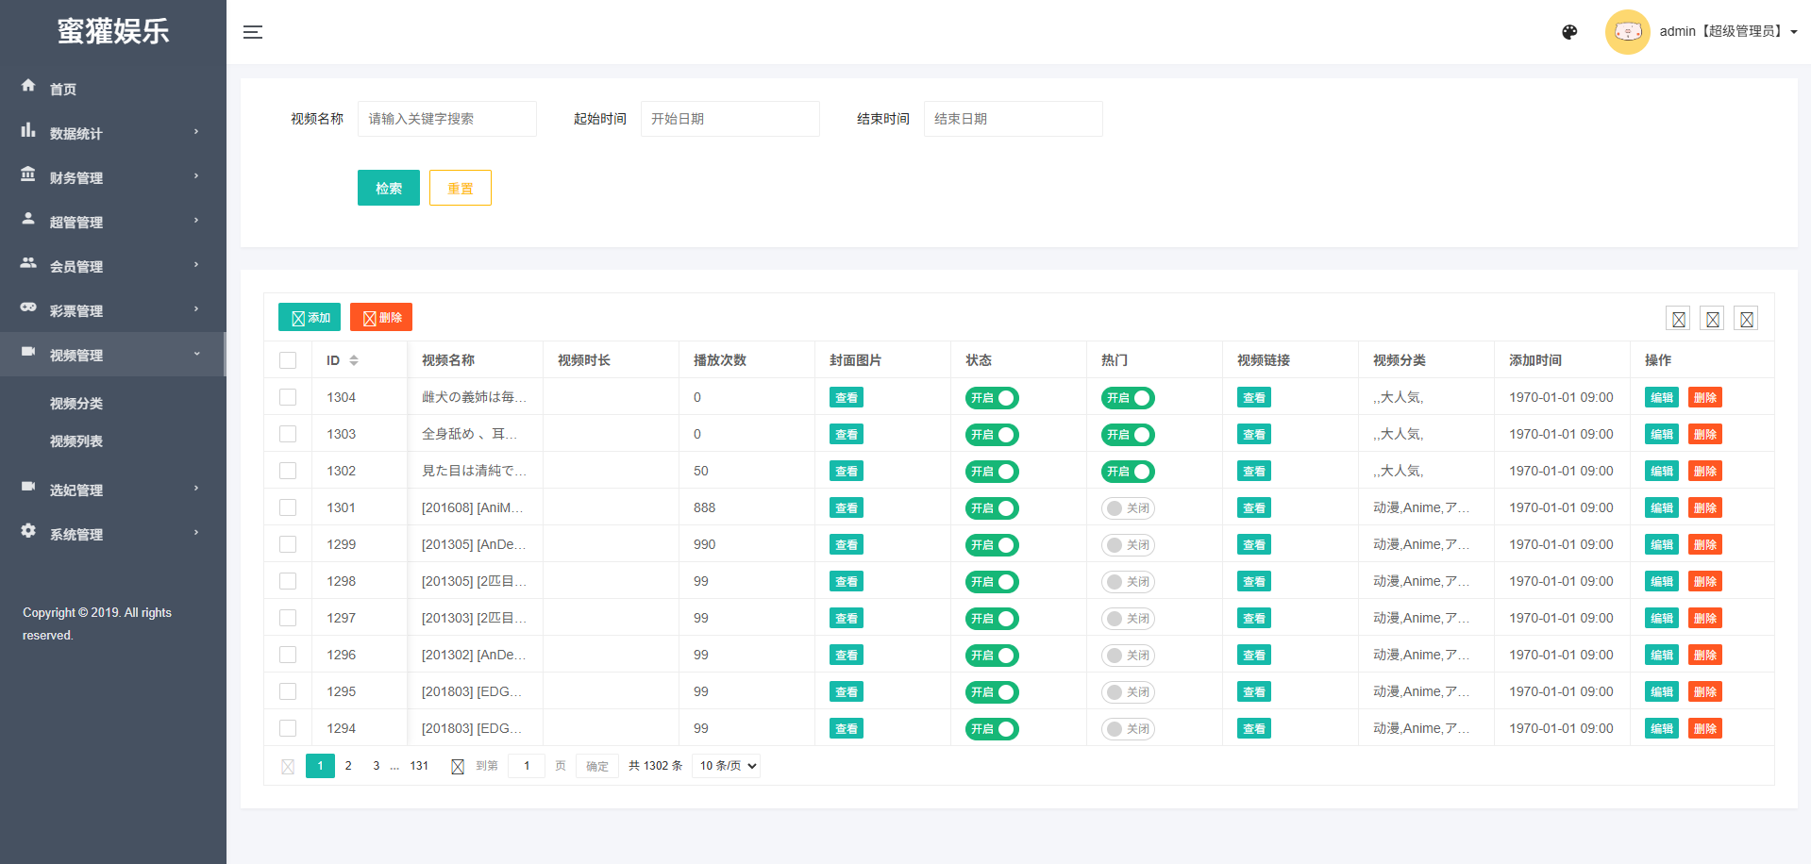The width and height of the screenshot is (1811, 864).
Task: Click the 数据统计 bar chart icon
Action: 28,131
